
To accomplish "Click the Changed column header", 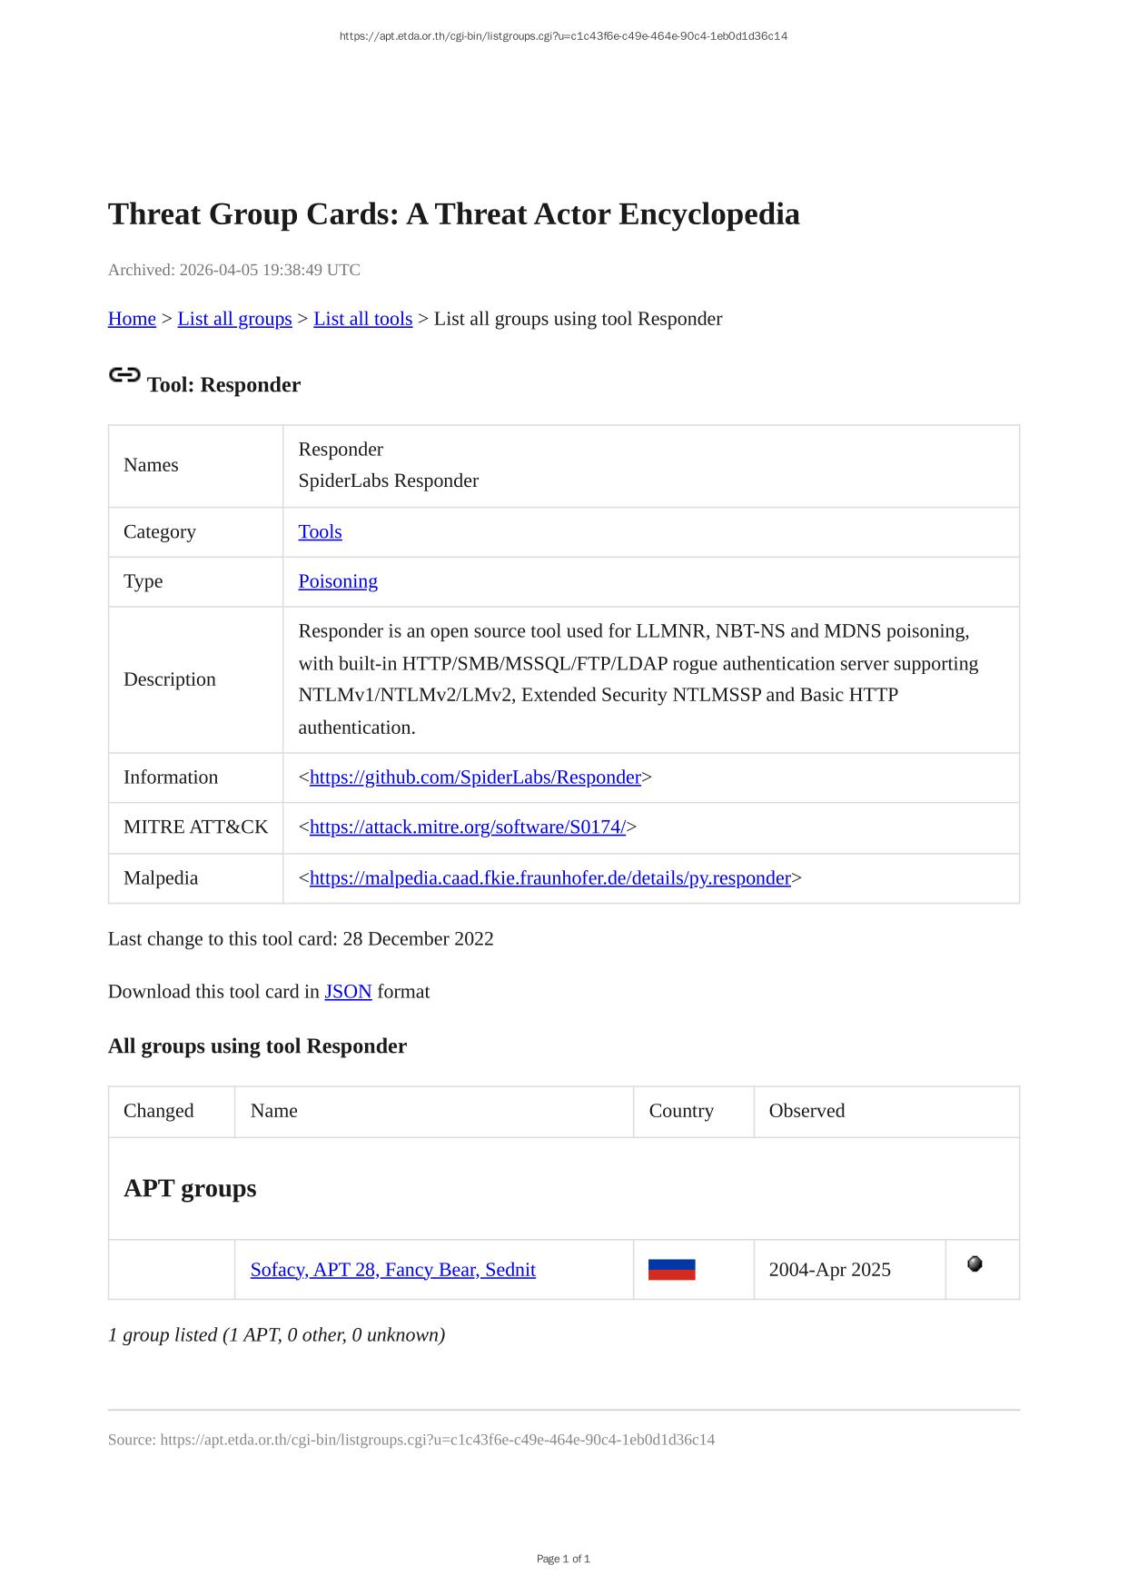I will click(159, 1111).
